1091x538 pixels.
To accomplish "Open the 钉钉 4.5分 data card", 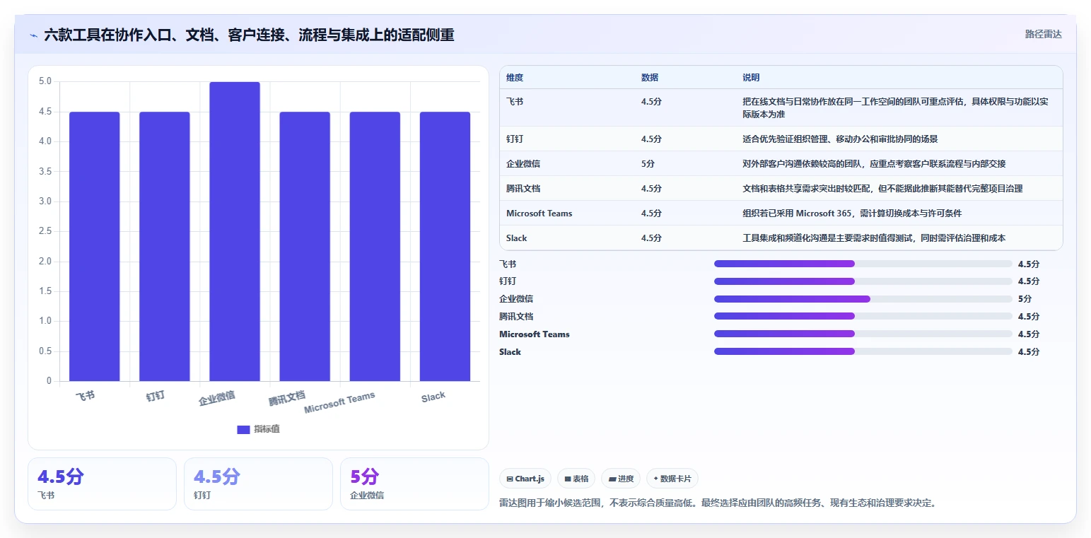I will 258,484.
